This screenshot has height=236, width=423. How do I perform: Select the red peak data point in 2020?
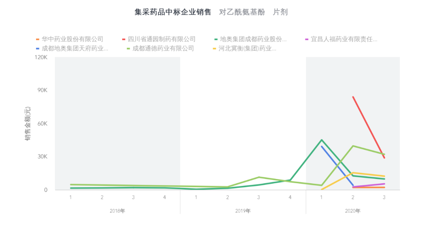point(353,96)
